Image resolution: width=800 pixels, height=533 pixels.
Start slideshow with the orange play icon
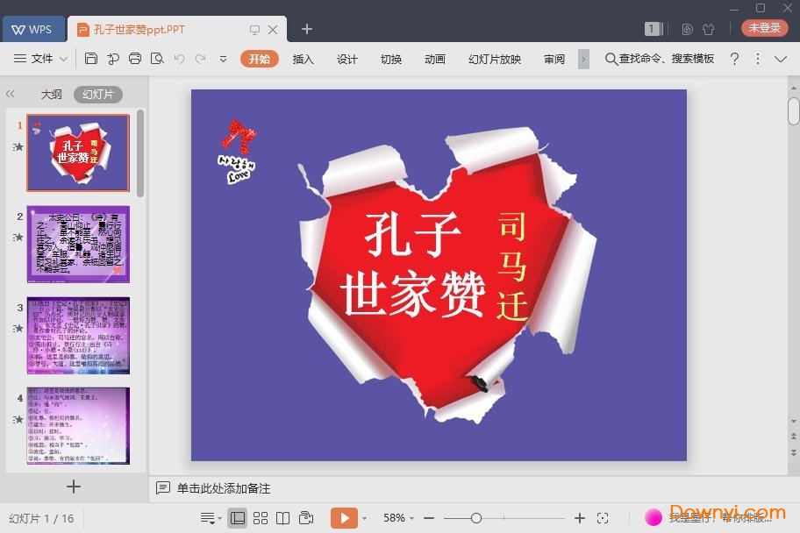click(x=346, y=517)
